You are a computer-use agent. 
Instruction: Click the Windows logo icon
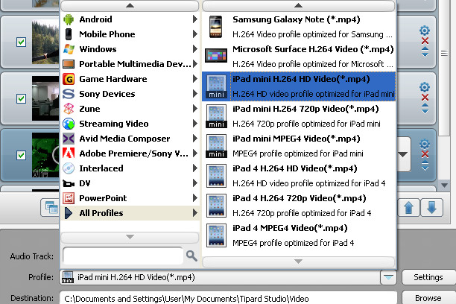tap(69, 49)
